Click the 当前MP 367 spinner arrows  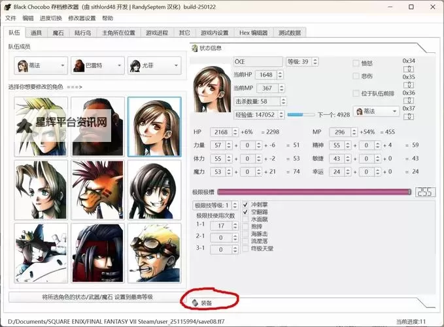coord(281,88)
